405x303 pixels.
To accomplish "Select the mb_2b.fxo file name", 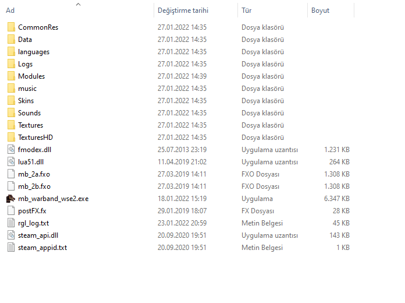I will coord(34,186).
